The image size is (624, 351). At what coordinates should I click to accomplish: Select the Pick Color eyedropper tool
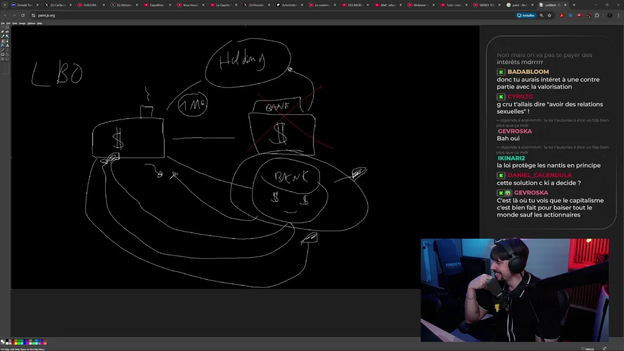tap(2, 37)
